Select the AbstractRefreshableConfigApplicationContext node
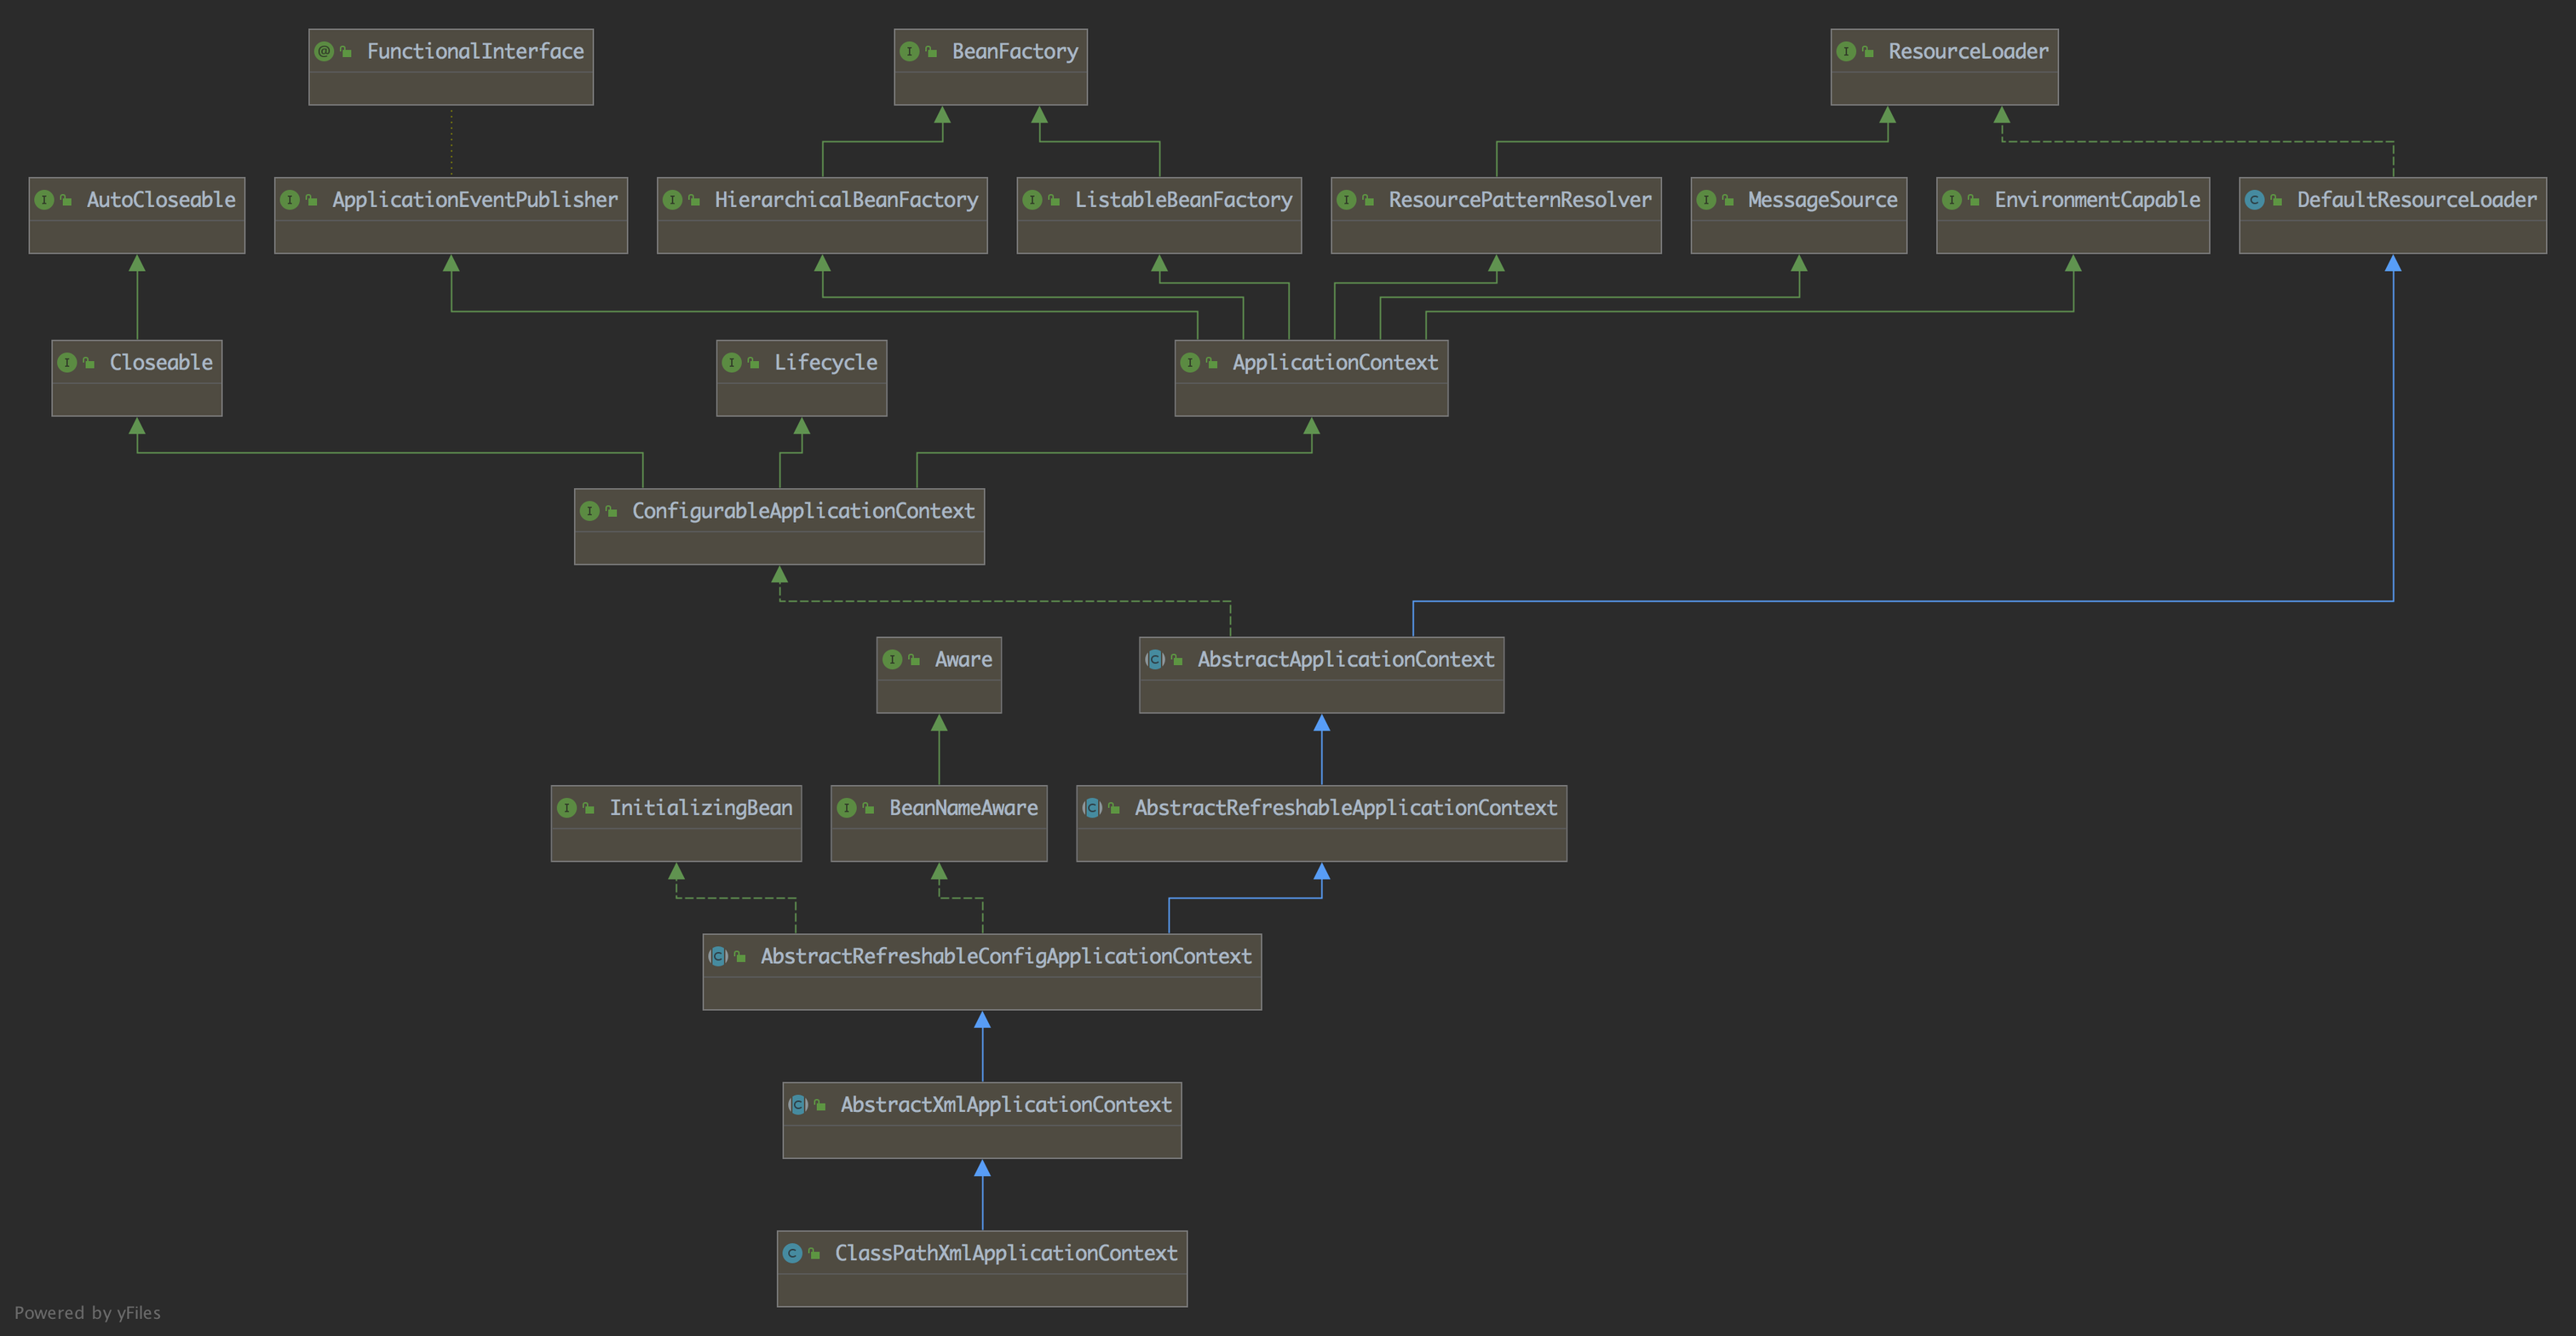Image resolution: width=2576 pixels, height=1336 pixels. pyautogui.click(x=1005, y=956)
